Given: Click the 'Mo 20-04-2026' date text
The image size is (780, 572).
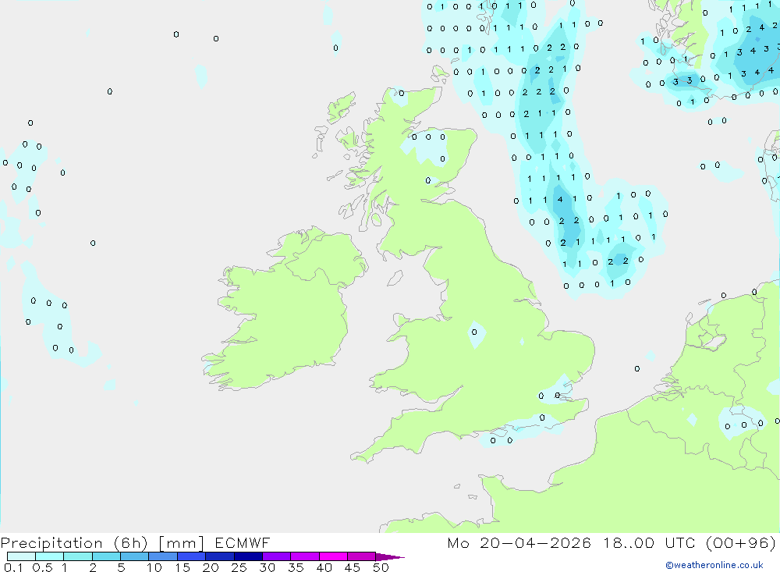Looking at the screenshot, I should [x=519, y=542].
